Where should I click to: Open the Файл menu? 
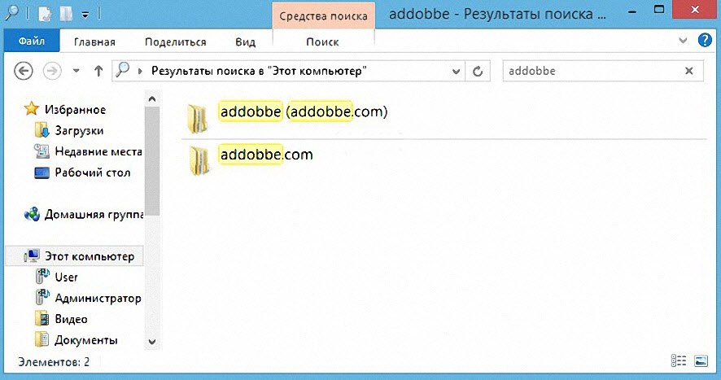(31, 41)
